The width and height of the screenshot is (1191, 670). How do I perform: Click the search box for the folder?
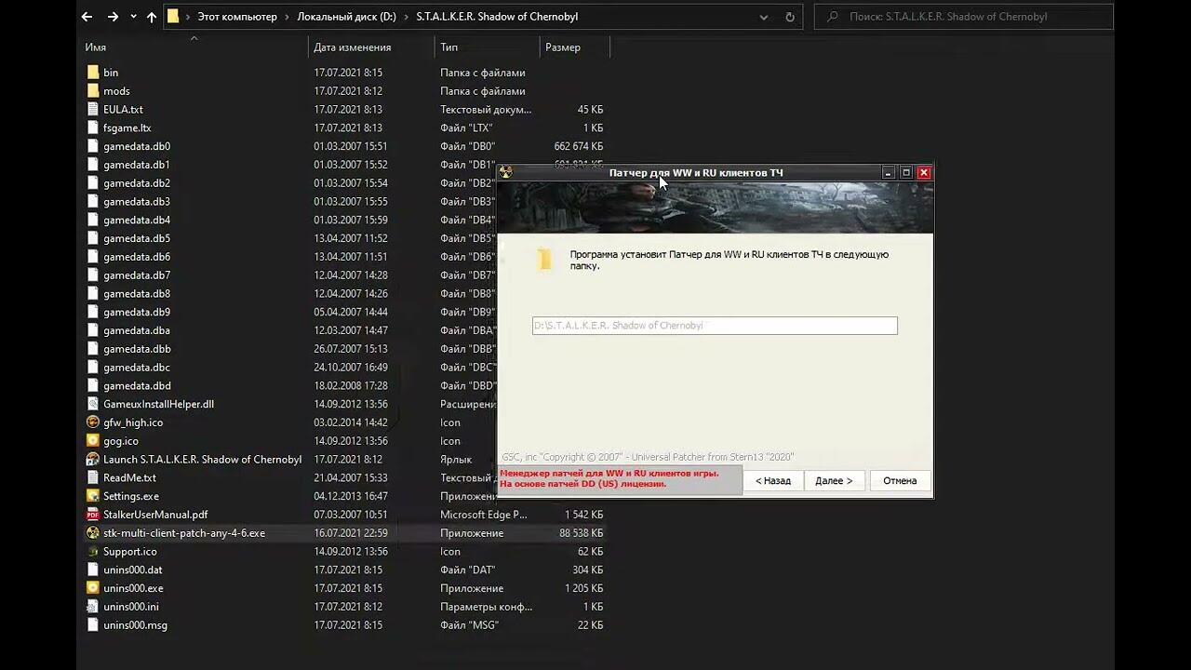click(x=968, y=17)
